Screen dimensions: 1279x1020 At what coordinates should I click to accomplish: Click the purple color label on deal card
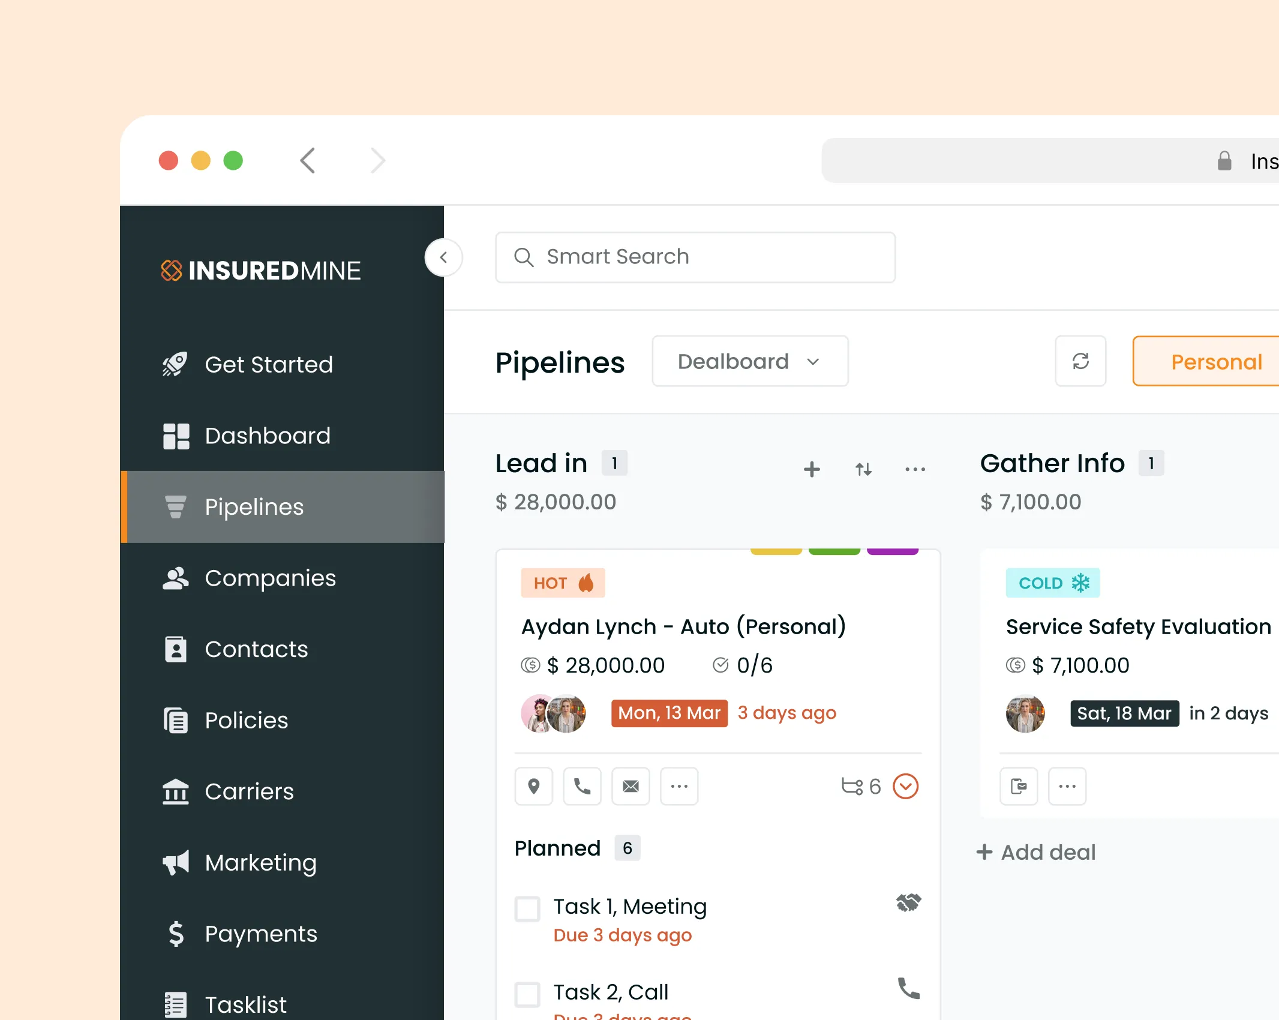892,551
